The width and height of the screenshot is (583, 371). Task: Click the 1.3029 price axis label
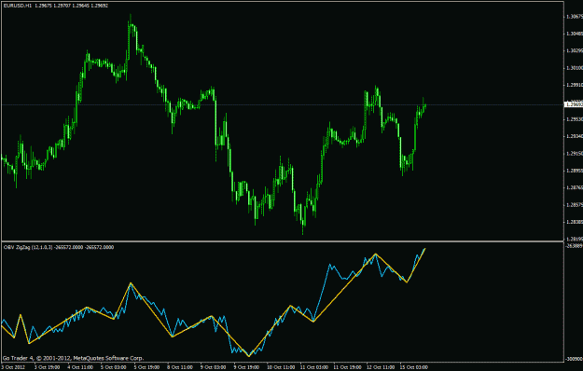click(x=575, y=50)
